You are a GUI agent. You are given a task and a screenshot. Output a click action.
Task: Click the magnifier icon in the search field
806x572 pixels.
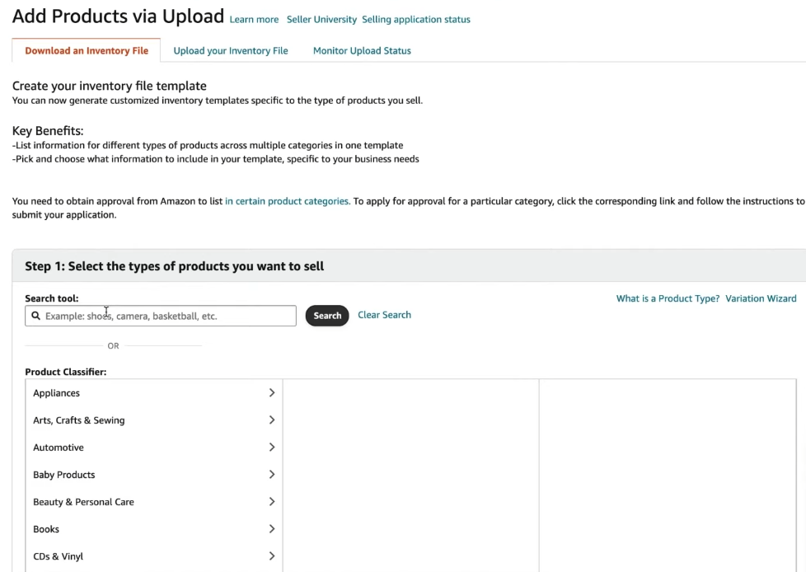tap(35, 316)
